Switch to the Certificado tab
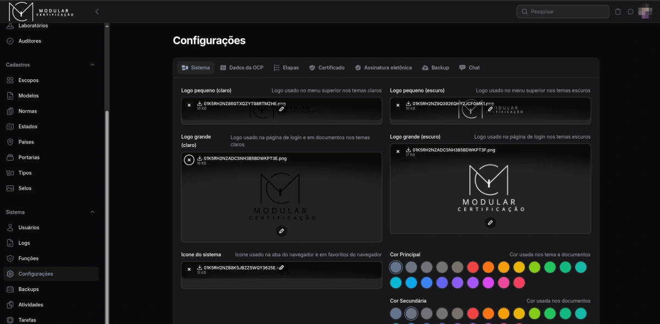This screenshot has width=660, height=324. (x=327, y=67)
